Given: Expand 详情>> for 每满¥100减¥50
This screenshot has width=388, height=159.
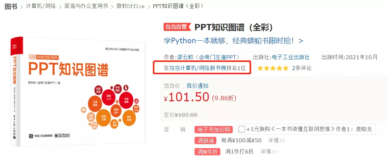Looking at the screenshot, I should point(276,140).
